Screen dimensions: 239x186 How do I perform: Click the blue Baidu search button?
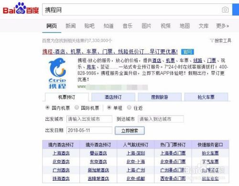point(236,10)
